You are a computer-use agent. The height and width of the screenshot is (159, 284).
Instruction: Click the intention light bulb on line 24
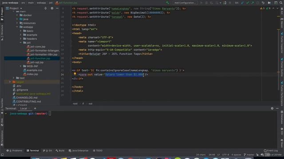pyautogui.click(x=75, y=74)
